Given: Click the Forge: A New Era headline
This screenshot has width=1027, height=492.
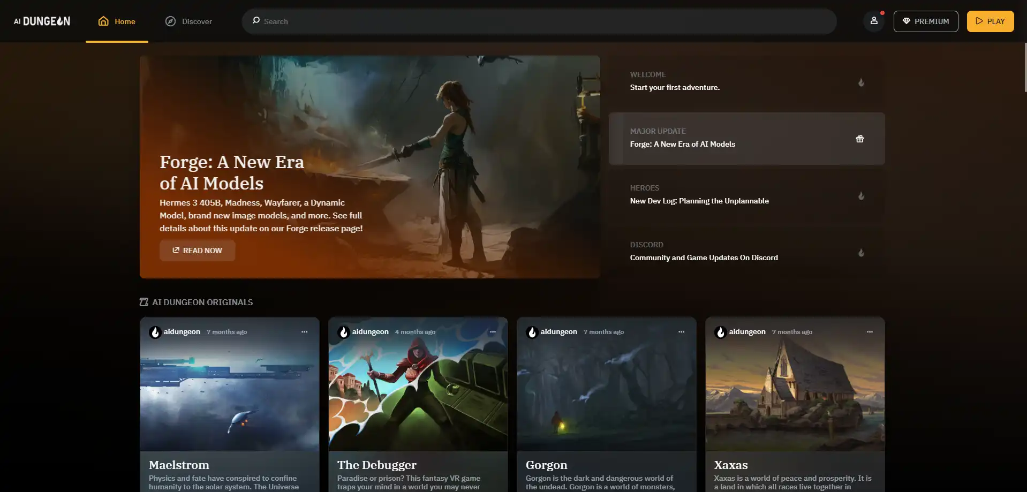Looking at the screenshot, I should (x=232, y=172).
